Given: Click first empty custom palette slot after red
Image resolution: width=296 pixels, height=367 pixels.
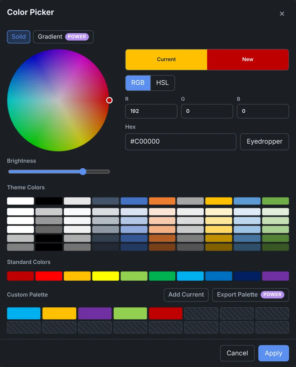Looking at the screenshot, I should coord(201,313).
